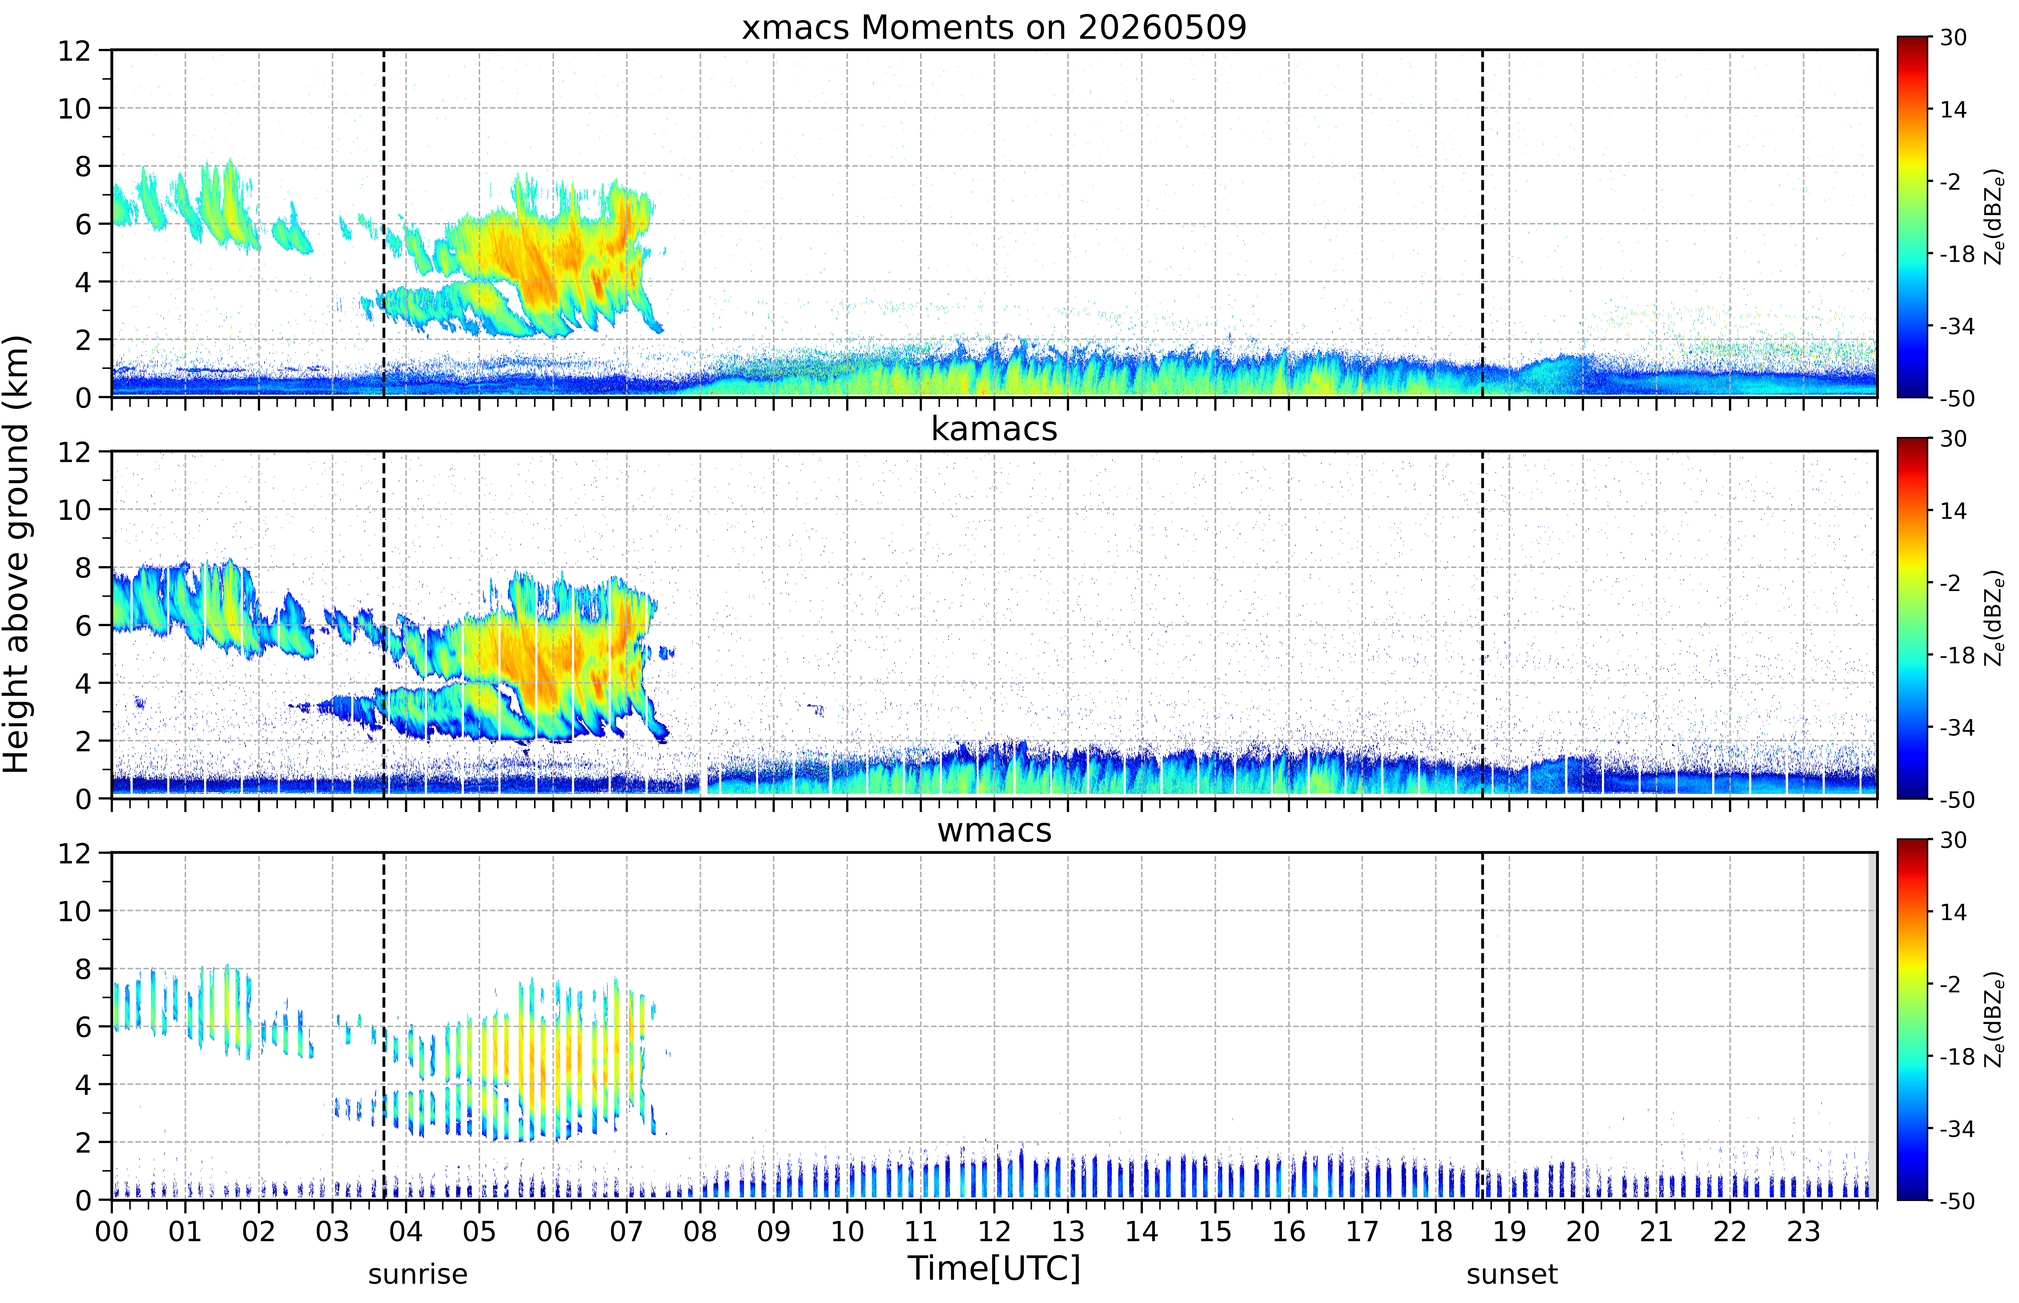Click the "8" height tick in the kamacs panel
This screenshot has width=2019, height=1303.
click(83, 568)
